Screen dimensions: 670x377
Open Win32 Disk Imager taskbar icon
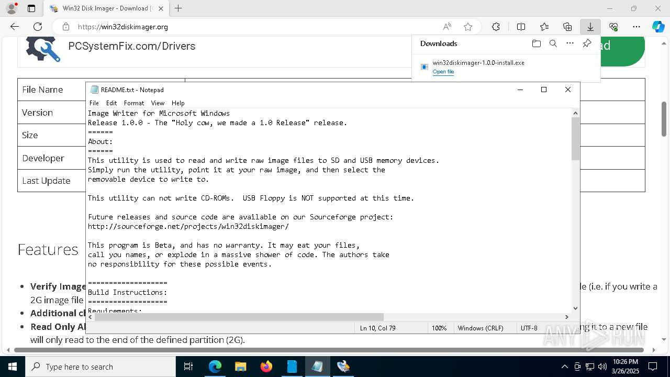[343, 367]
